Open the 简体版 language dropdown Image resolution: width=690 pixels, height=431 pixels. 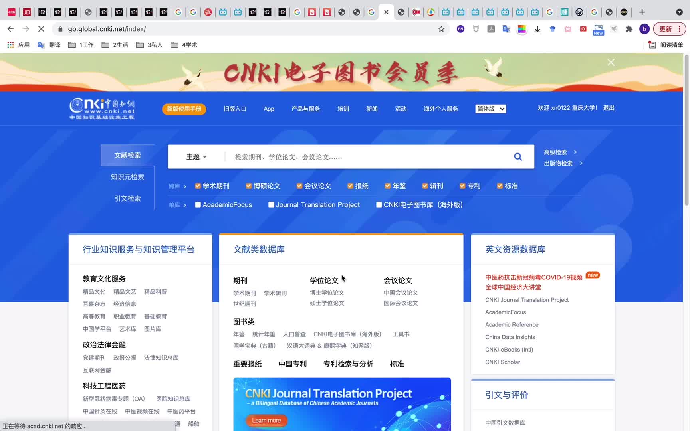point(491,109)
